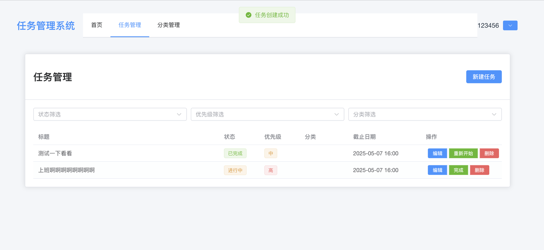The height and width of the screenshot is (250, 544).
Task: Open the 分类筛选 category filter dropdown
Action: pyautogui.click(x=425, y=114)
